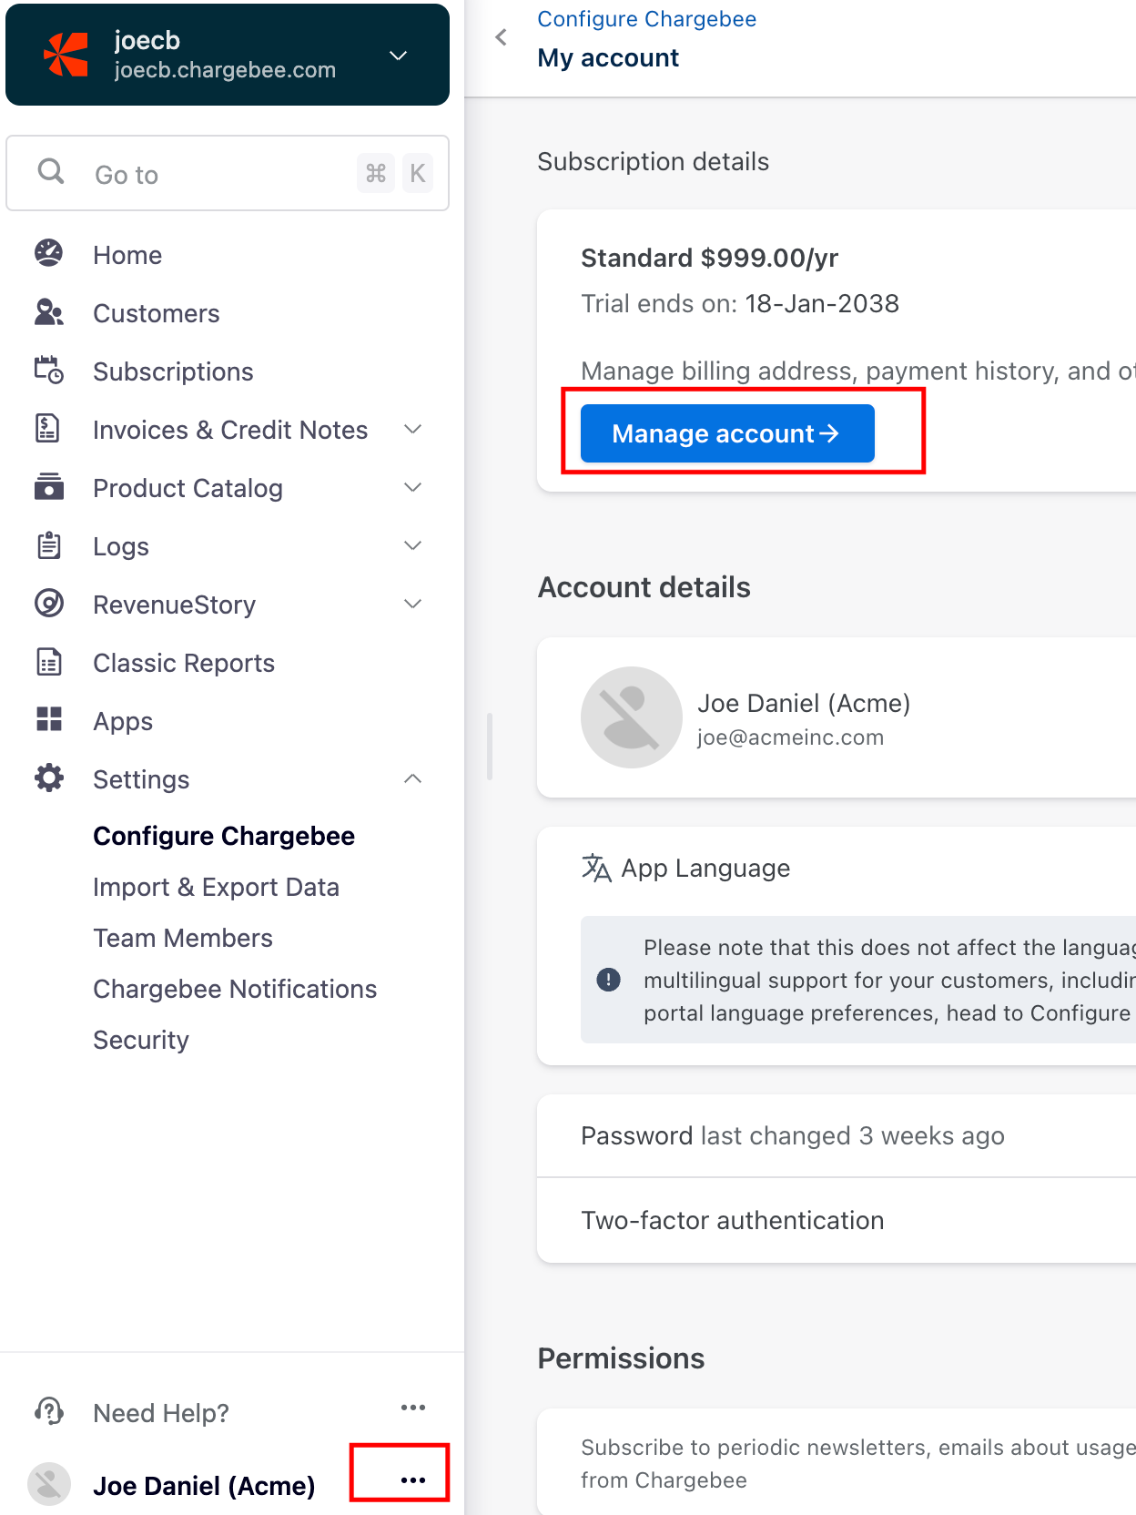The image size is (1136, 1515).
Task: Open the three-dot menu beside Joe Daniel
Action: point(413,1480)
